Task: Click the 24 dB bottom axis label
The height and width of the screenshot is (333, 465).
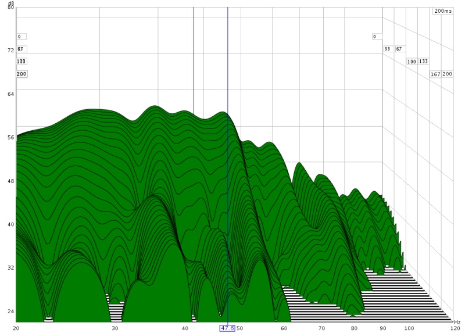Action: [10, 311]
